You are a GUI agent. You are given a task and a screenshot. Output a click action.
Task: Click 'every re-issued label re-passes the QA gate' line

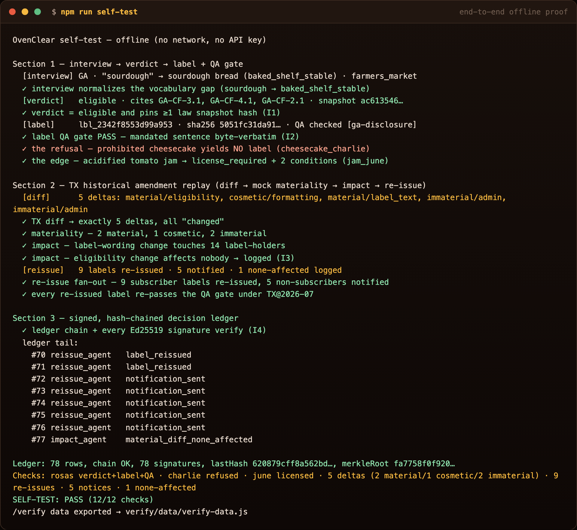(x=168, y=294)
